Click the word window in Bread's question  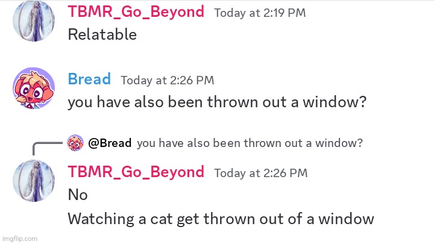click(335, 102)
